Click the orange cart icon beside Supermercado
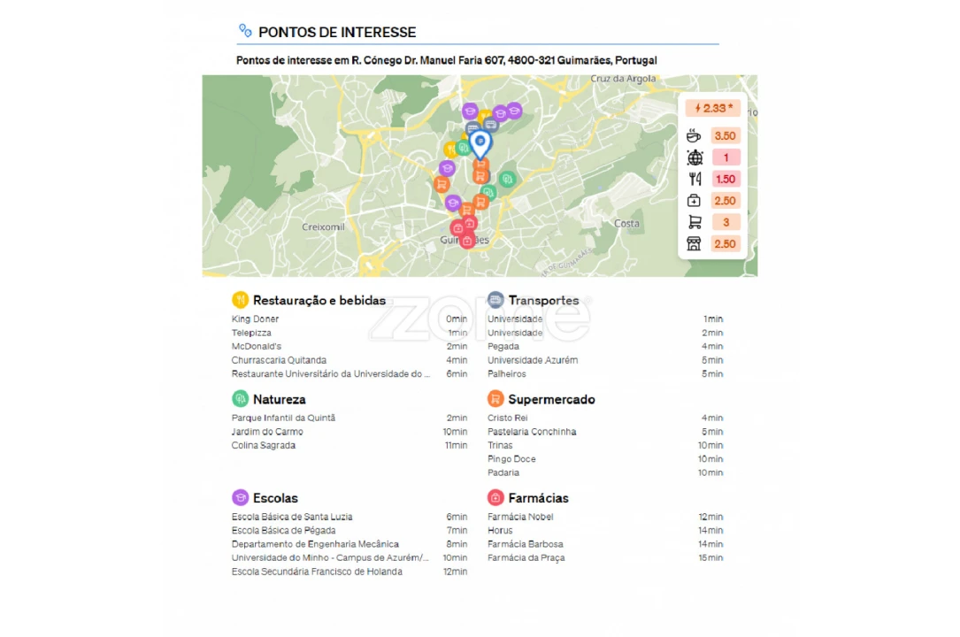 (495, 399)
